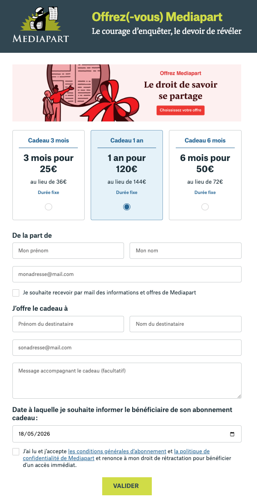This screenshot has height=503, width=257.
Task: Click the sonadresse@mail.com recipient email field
Action: click(x=127, y=348)
